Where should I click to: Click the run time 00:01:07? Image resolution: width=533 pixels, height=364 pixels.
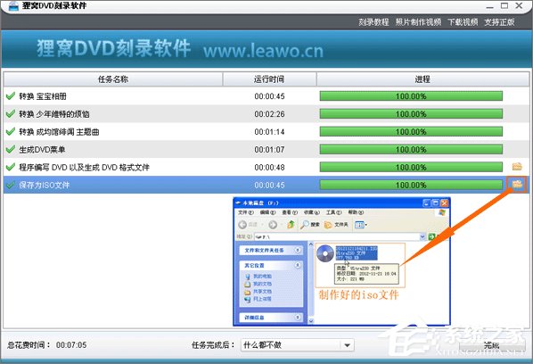coord(269,149)
